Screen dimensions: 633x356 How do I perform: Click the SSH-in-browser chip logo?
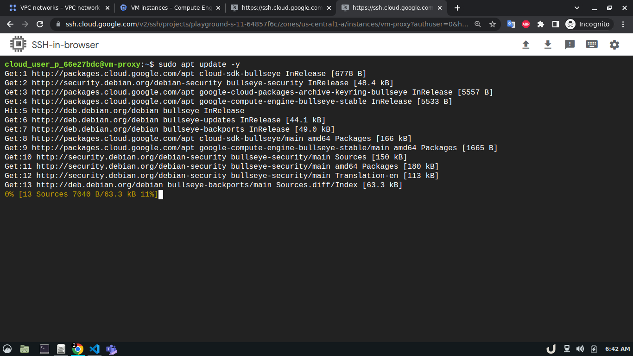tap(19, 44)
